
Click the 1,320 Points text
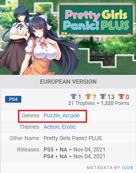tap(115, 103)
